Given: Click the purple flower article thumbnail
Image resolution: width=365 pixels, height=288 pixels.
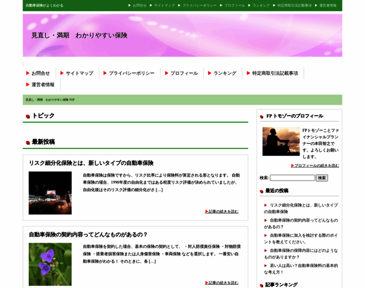Looking at the screenshot, I should [50, 264].
